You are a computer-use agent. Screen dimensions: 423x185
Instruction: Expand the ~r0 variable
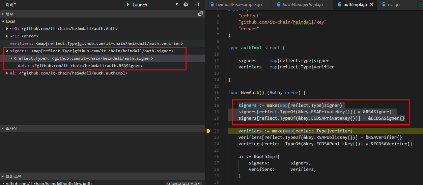(x=7, y=29)
